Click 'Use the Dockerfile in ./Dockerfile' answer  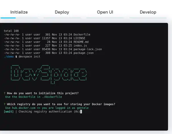tap(34, 97)
